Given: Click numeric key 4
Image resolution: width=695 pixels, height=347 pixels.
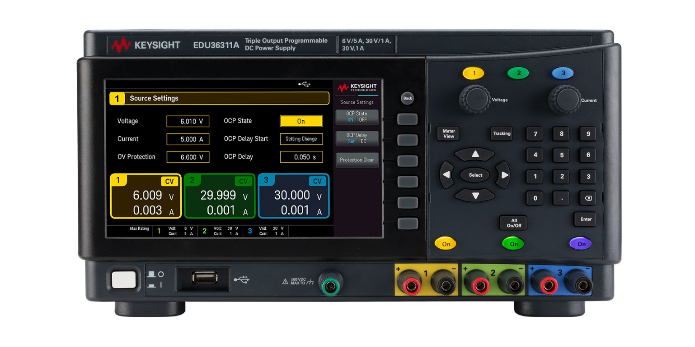Looking at the screenshot, I should 535,155.
